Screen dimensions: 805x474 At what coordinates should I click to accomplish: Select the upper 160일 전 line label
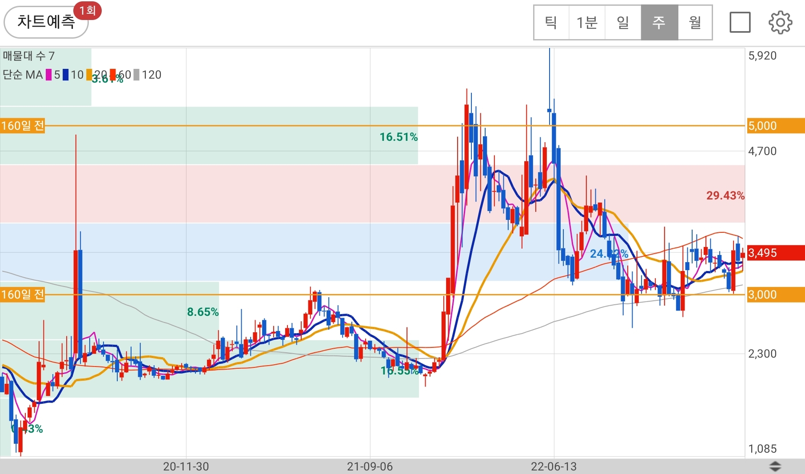tap(23, 126)
